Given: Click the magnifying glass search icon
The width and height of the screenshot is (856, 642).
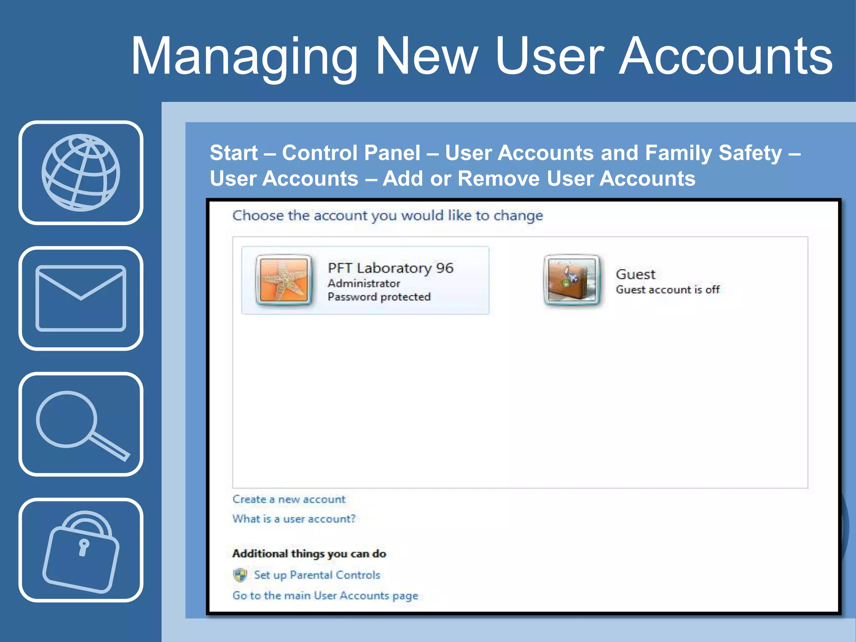Looking at the screenshot, I should (81, 424).
